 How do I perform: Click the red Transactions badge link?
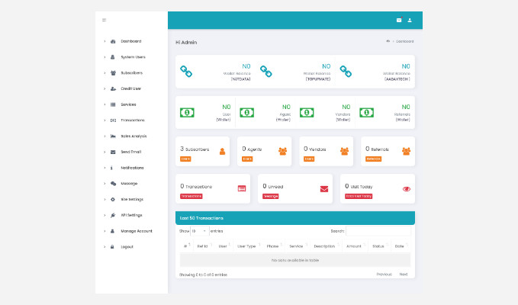pyautogui.click(x=191, y=196)
